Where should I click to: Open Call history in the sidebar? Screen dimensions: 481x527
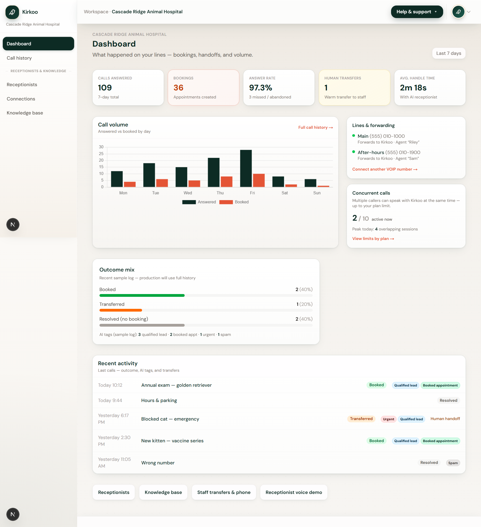[x=38, y=58]
